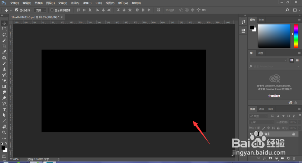
Task: Switch library to list view
Action: pos(297,60)
